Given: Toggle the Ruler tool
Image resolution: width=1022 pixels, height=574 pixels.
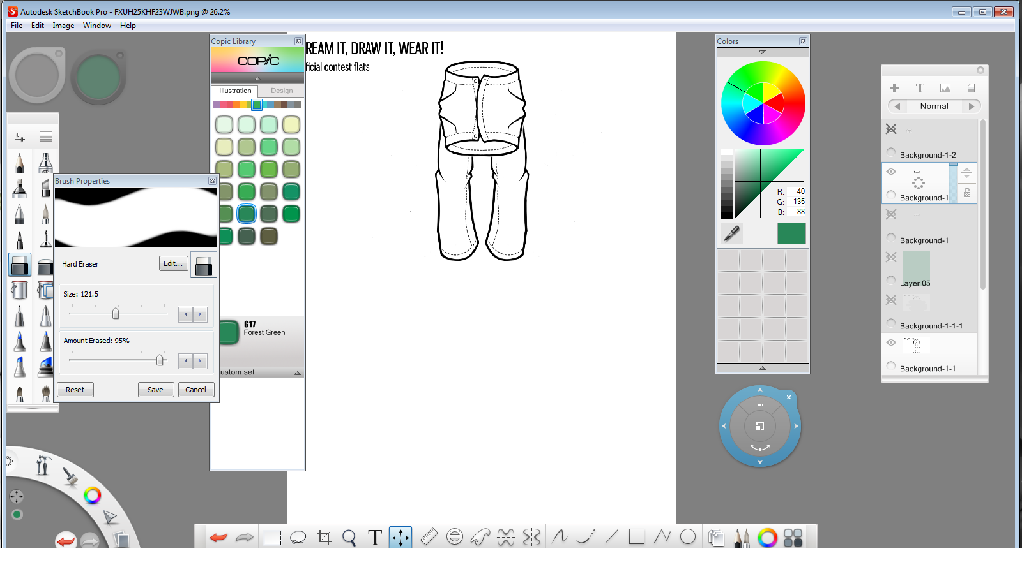Looking at the screenshot, I should click(429, 537).
